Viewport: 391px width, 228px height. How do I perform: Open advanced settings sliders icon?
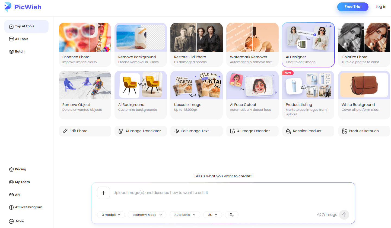232,215
